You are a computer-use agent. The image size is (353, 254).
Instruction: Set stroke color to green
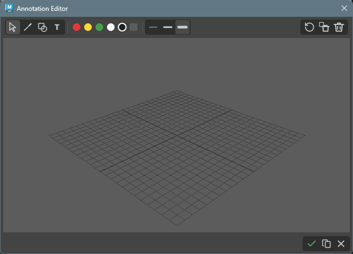point(99,27)
